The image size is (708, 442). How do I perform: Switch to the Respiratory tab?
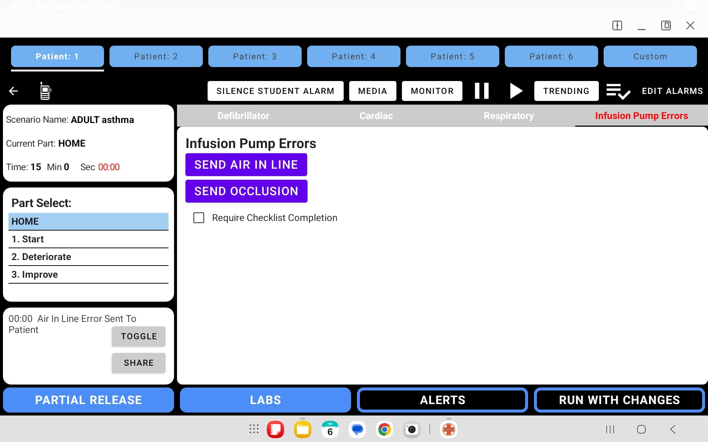coord(509,116)
